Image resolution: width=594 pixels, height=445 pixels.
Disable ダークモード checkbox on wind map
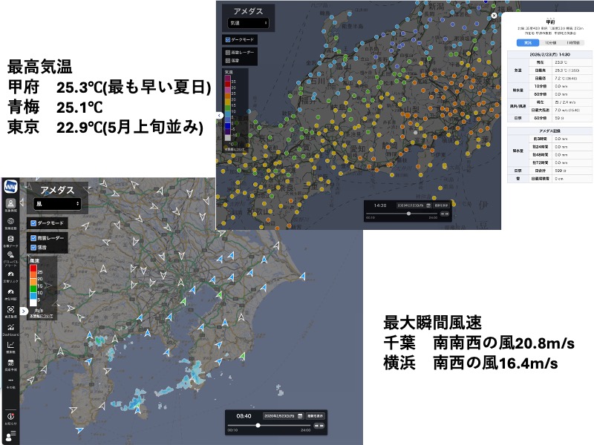33,223
